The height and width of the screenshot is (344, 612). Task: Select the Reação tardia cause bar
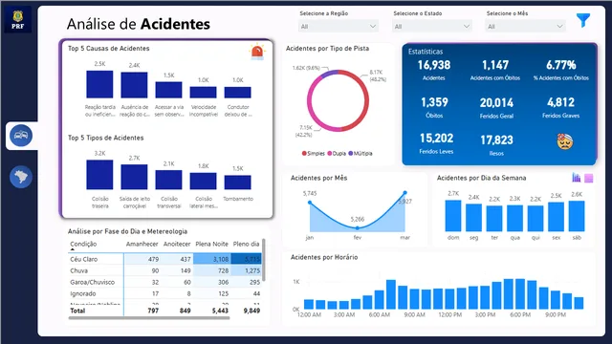coord(99,84)
